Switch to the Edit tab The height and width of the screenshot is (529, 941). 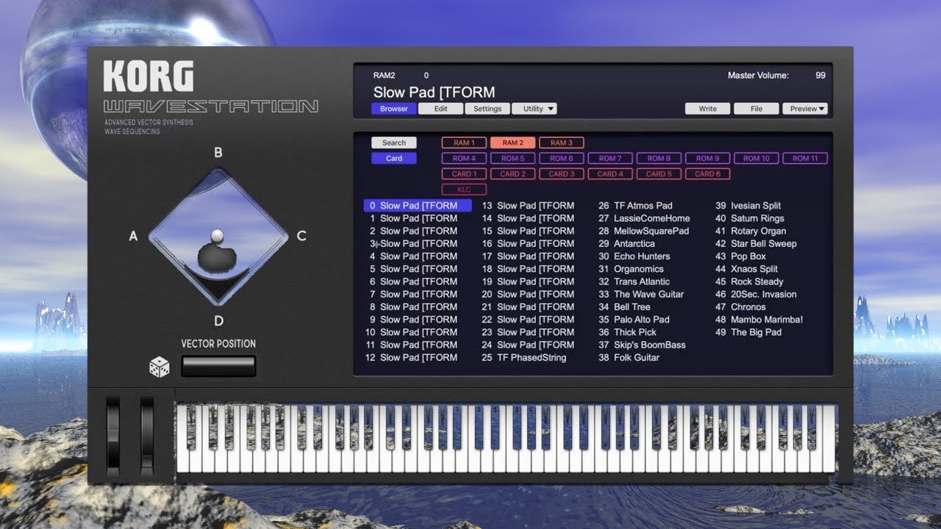(x=441, y=109)
